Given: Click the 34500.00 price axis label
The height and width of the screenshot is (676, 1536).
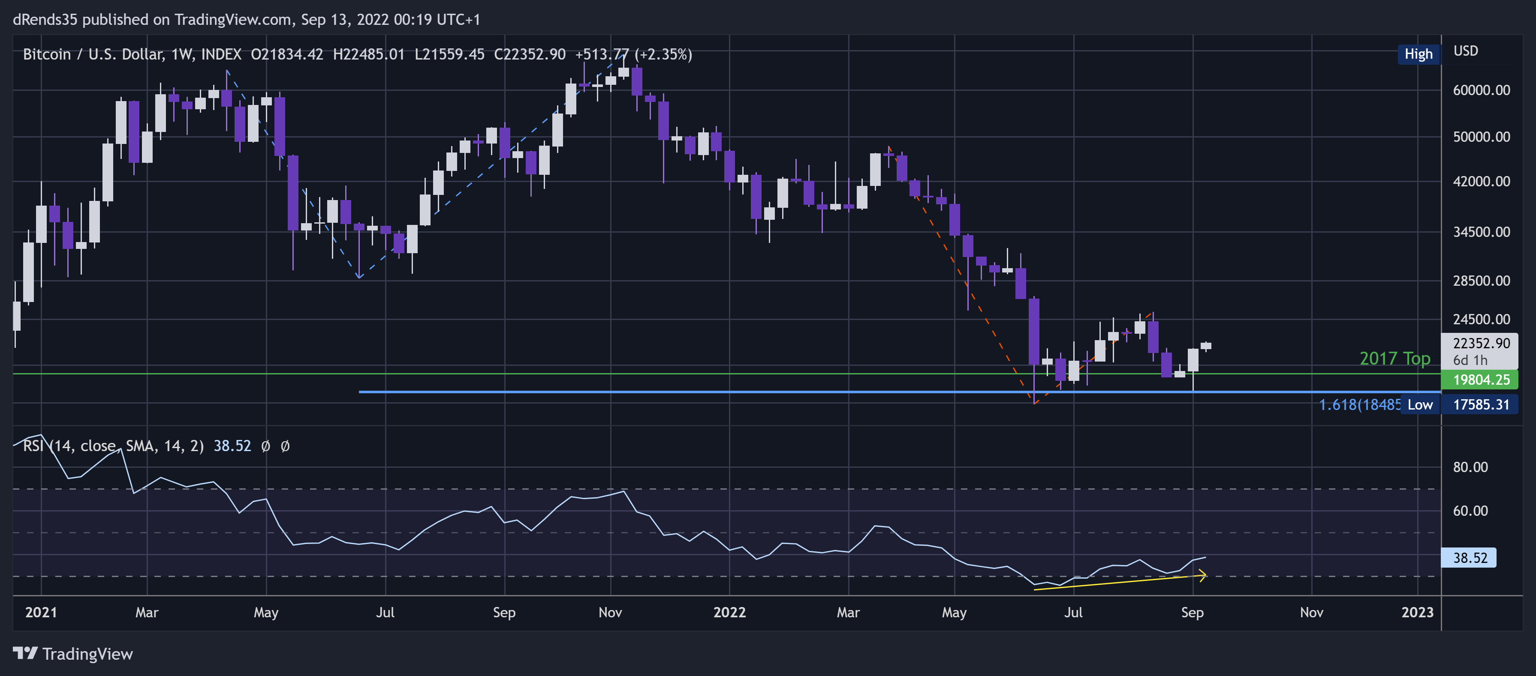Looking at the screenshot, I should click(x=1481, y=232).
